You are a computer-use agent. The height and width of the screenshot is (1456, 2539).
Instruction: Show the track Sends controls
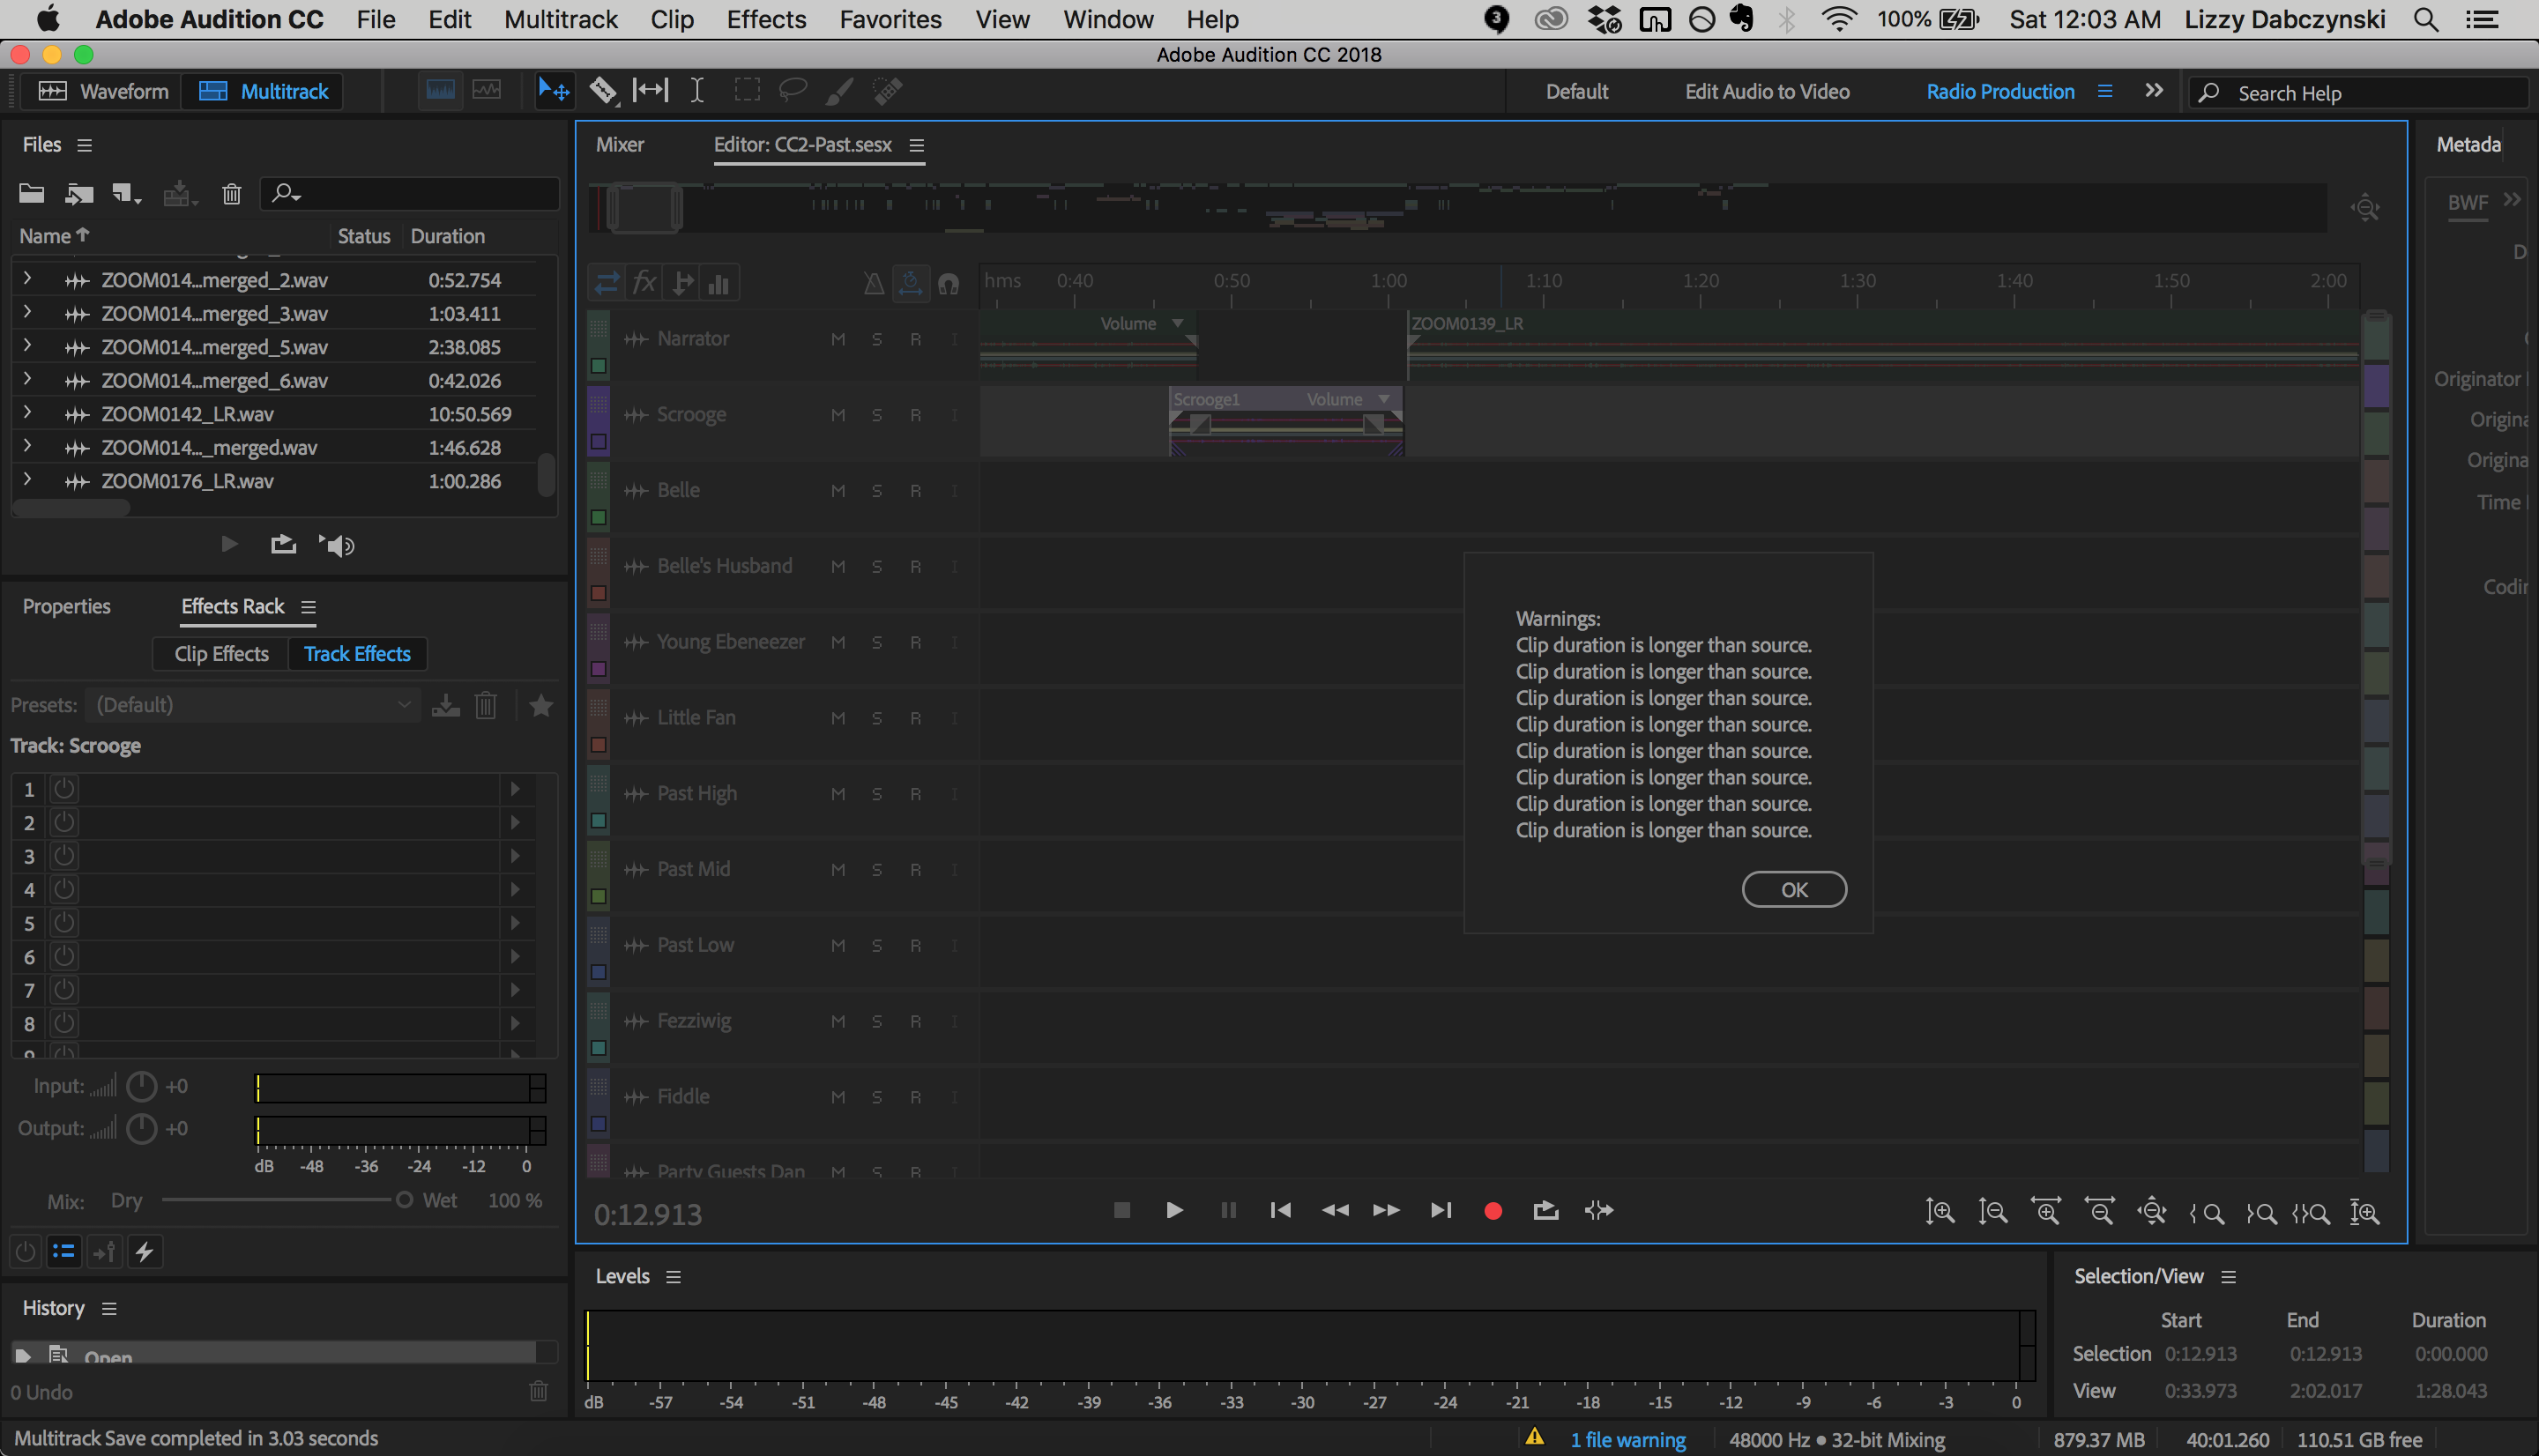[683, 284]
